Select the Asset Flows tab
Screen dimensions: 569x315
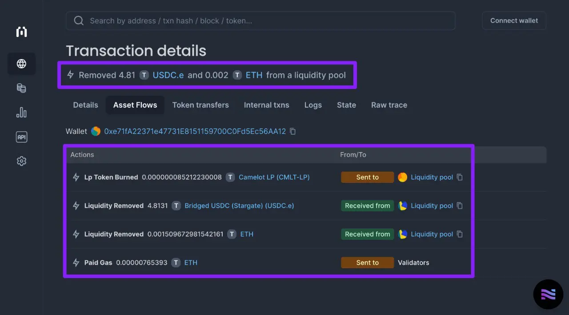[135, 105]
